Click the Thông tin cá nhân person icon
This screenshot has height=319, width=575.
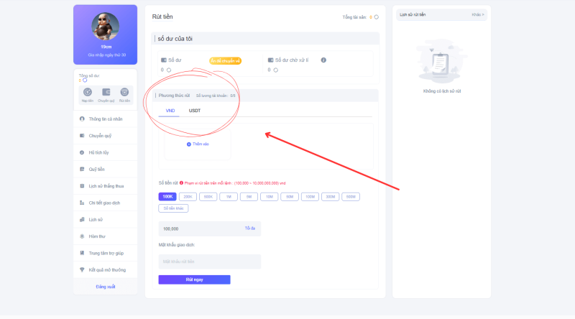point(82,119)
